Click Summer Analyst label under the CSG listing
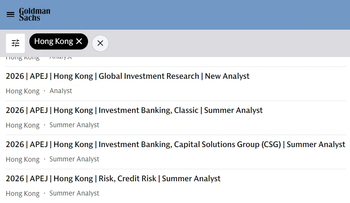This screenshot has width=350, height=203. pos(74,159)
